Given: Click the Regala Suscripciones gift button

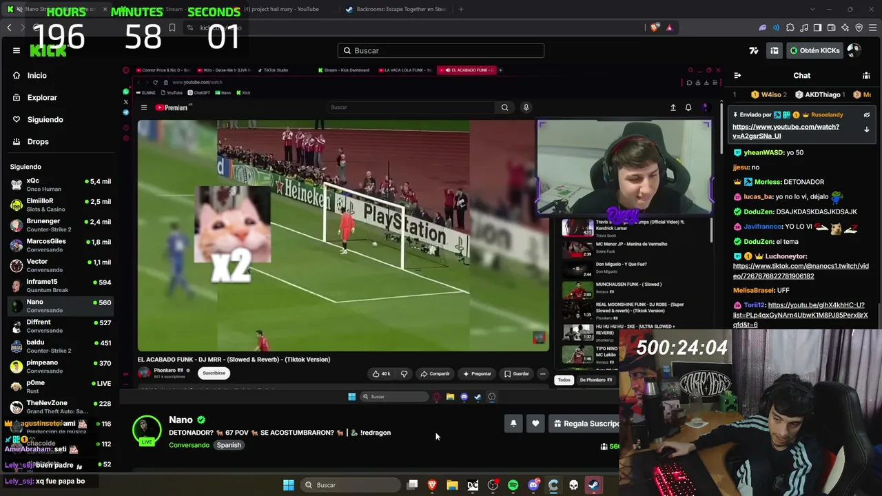Looking at the screenshot, I should click(586, 424).
